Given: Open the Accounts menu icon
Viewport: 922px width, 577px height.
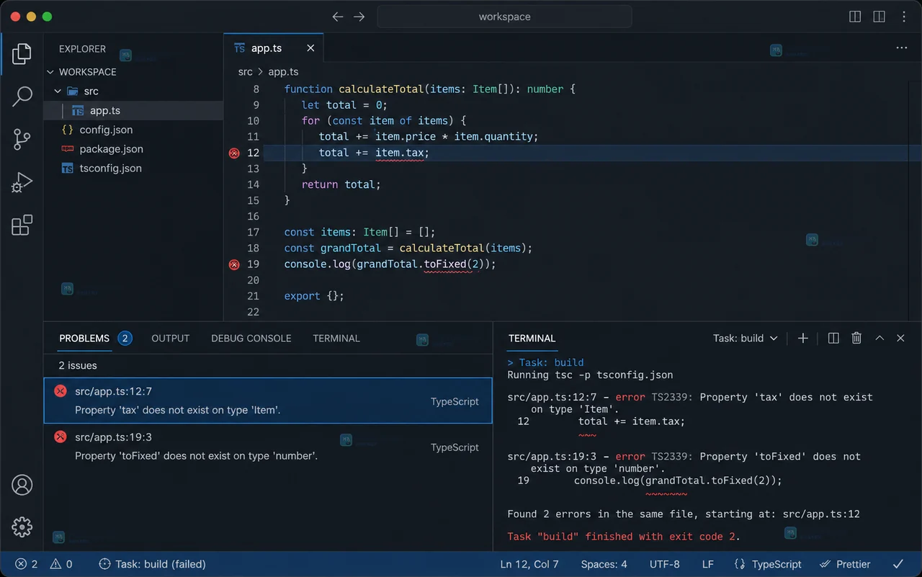Looking at the screenshot, I should pyautogui.click(x=22, y=485).
